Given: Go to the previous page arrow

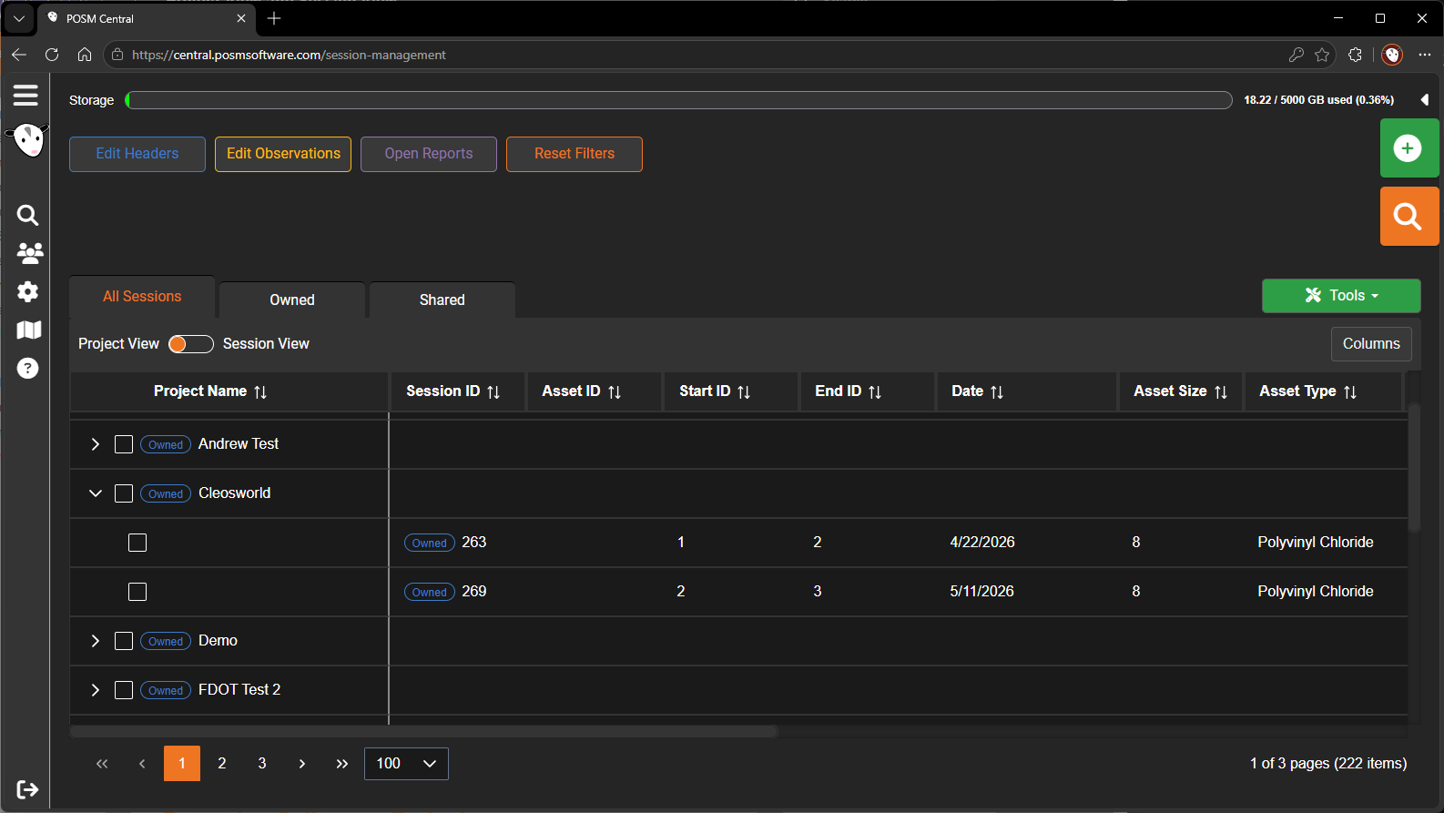Looking at the screenshot, I should point(142,764).
